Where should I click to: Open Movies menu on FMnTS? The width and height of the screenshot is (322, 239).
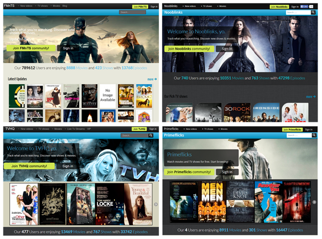click(x=55, y=6)
